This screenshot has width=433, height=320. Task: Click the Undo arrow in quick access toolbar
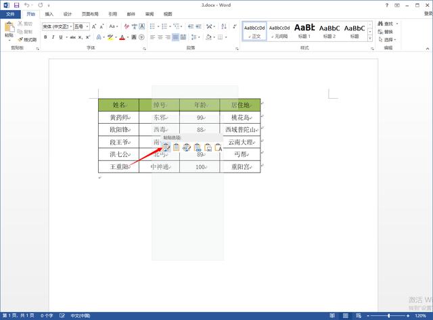click(27, 5)
